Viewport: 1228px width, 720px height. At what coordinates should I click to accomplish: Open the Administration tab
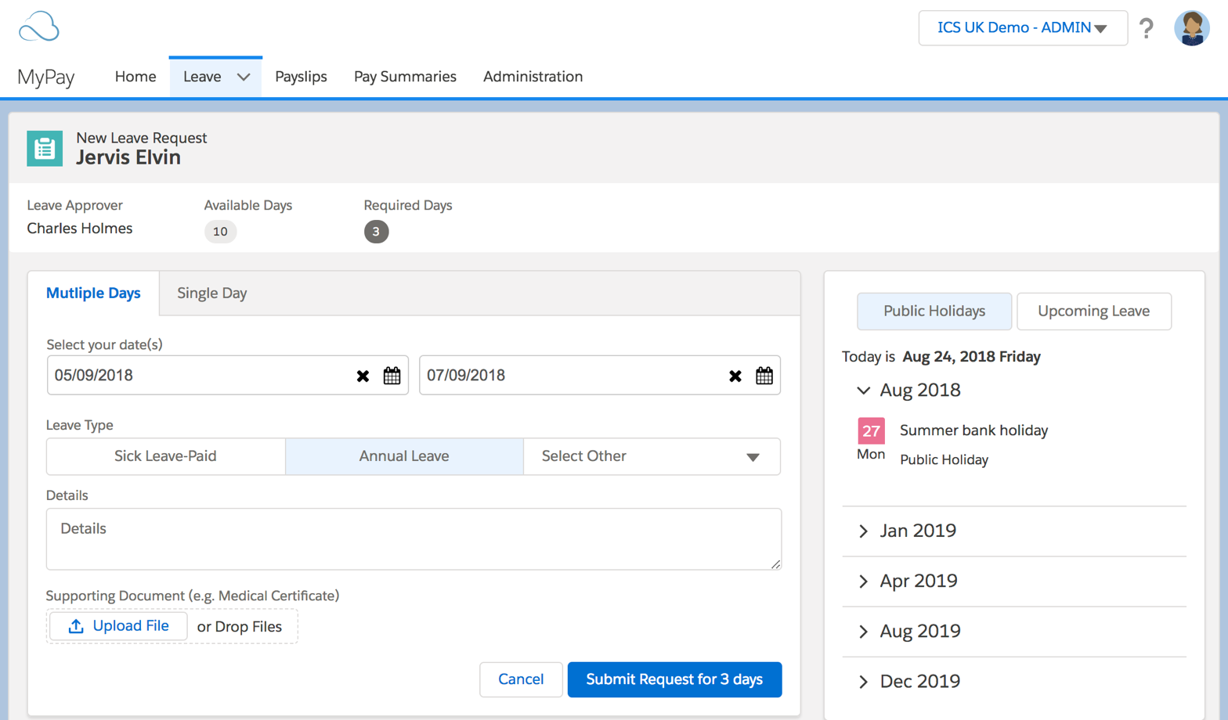[533, 77]
